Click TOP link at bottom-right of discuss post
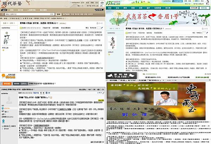 pos(103,142)
